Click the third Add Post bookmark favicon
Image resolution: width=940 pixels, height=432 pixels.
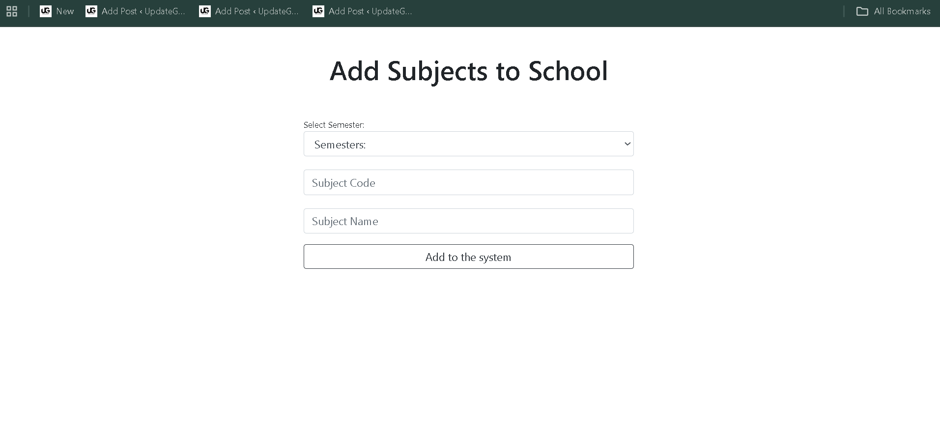click(318, 11)
